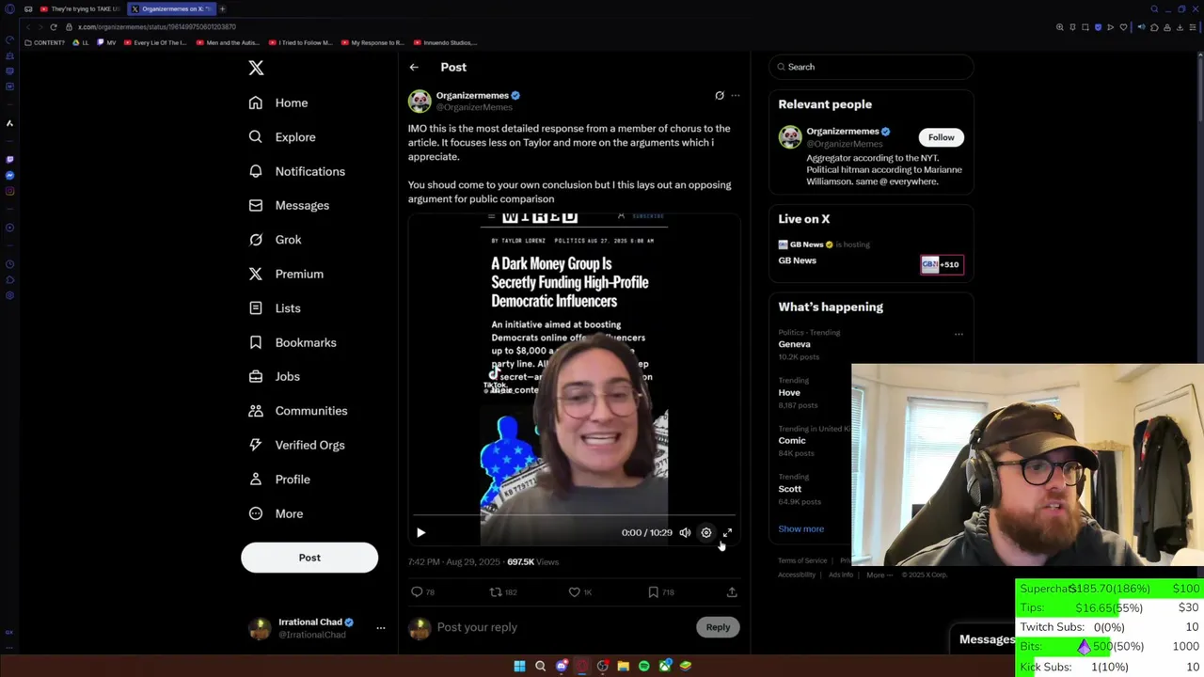Bookmark the post with 718 icon
This screenshot has width=1204, height=677.
click(x=653, y=592)
